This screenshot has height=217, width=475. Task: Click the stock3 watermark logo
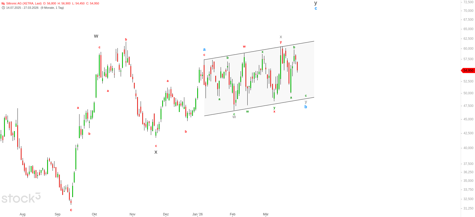click(21, 198)
